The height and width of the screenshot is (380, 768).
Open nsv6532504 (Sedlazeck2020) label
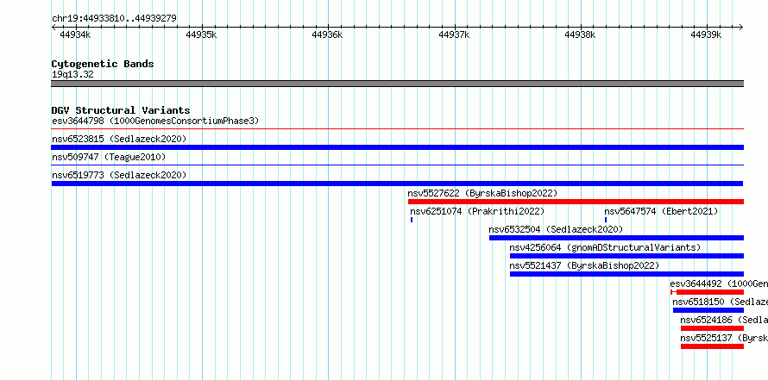556,229
